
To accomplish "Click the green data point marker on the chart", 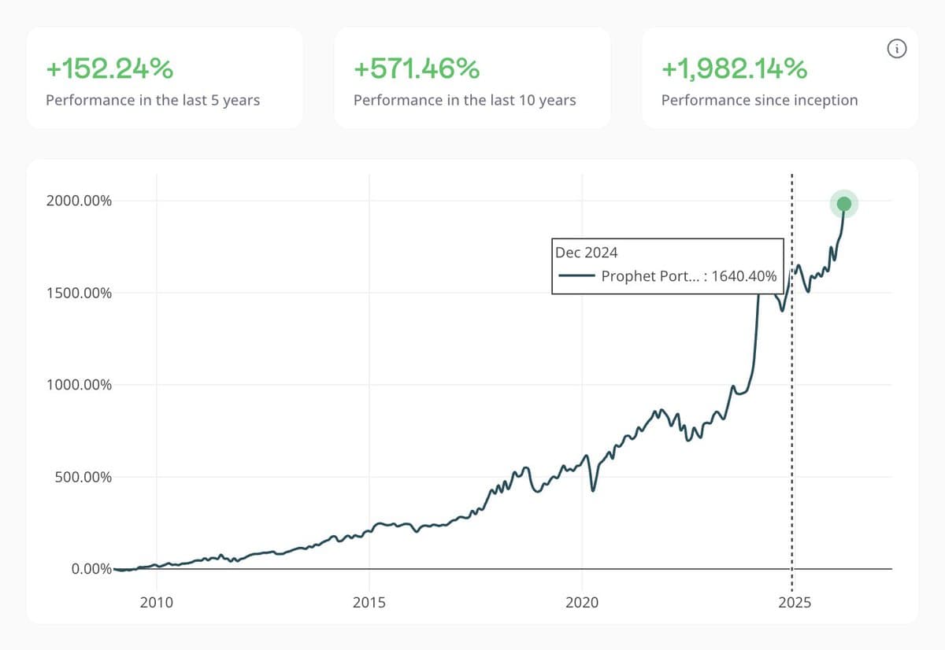I will (844, 203).
